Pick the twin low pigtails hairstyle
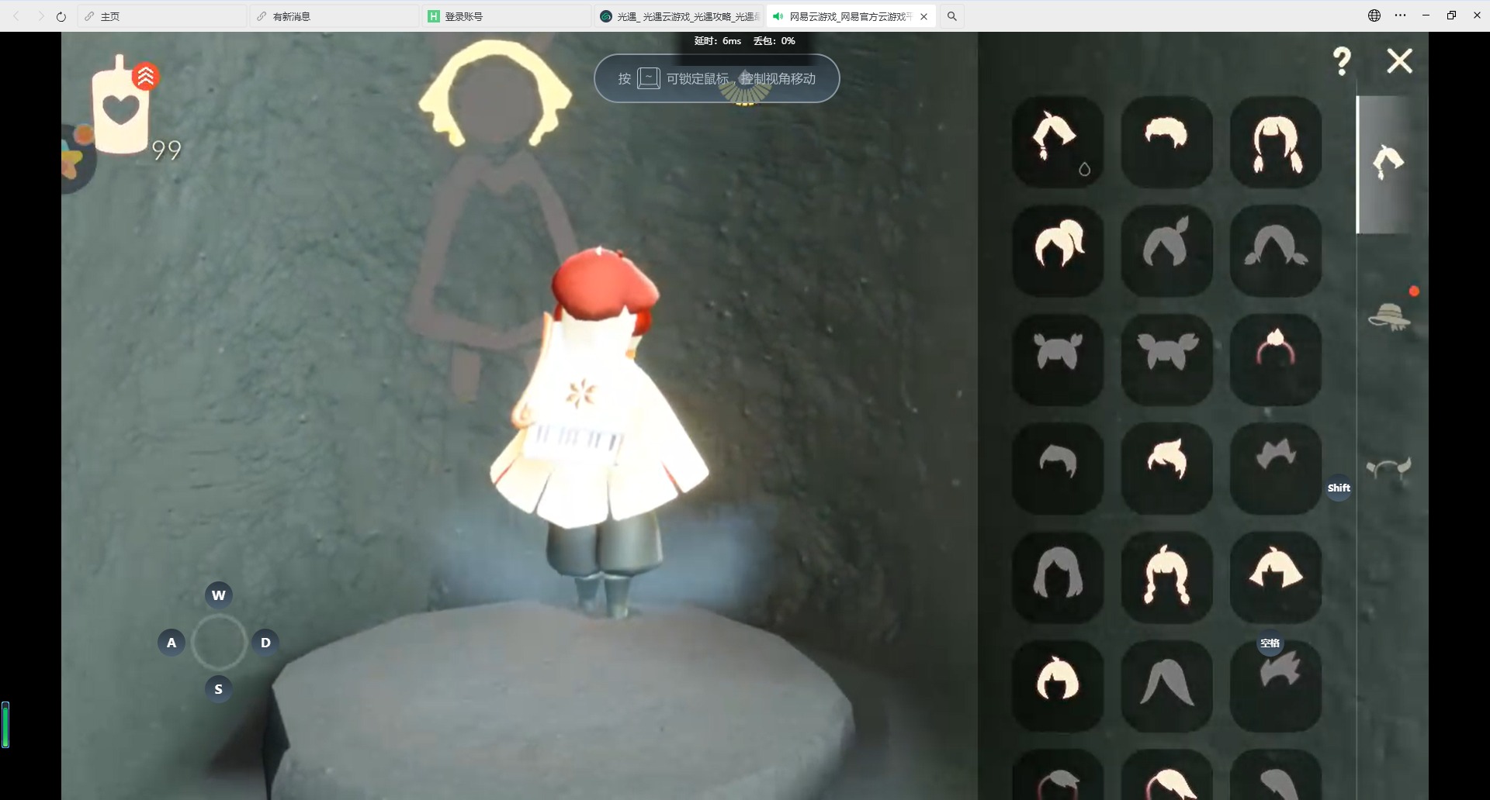Viewport: 1490px width, 800px height. (1276, 142)
